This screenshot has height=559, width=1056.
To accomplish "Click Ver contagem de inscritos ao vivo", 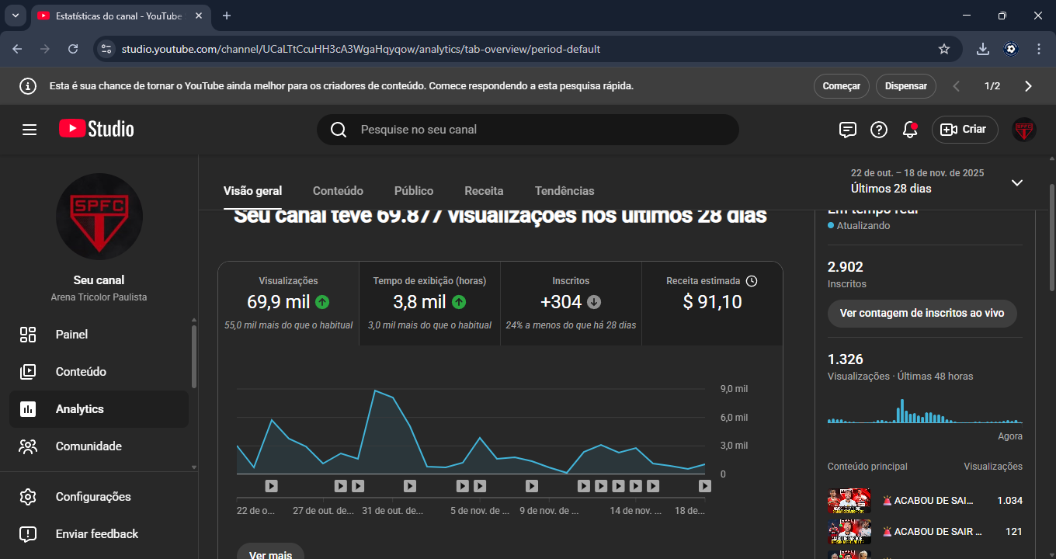I will click(x=922, y=313).
